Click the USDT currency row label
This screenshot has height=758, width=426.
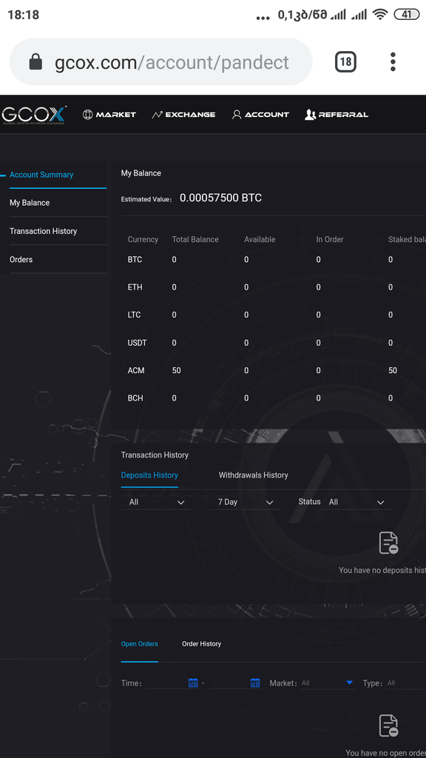coord(137,343)
